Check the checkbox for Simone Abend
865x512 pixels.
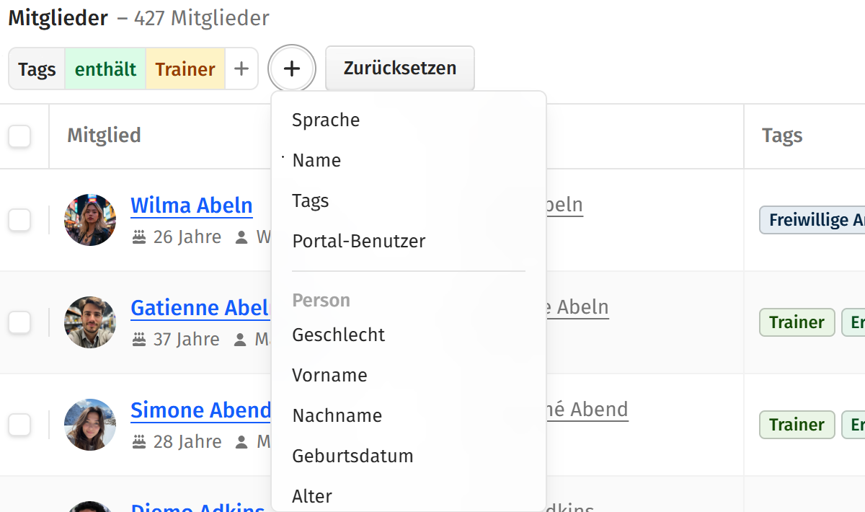[x=19, y=425]
